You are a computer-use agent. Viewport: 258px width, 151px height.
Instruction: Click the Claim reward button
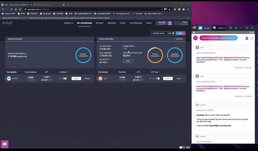point(180,33)
